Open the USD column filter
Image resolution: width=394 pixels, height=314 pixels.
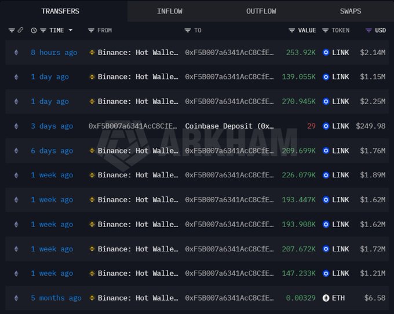click(369, 30)
